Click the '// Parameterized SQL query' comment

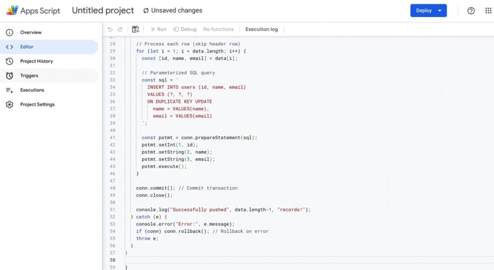tap(178, 73)
